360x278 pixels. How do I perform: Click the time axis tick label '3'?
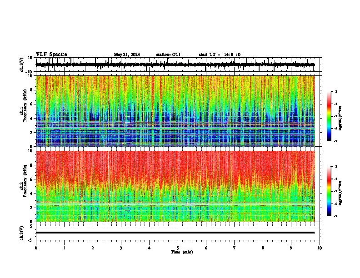click(121, 248)
